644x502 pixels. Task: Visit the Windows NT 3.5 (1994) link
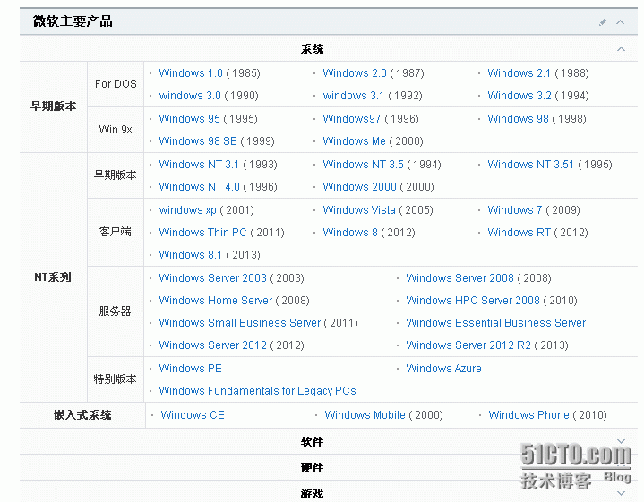363,164
